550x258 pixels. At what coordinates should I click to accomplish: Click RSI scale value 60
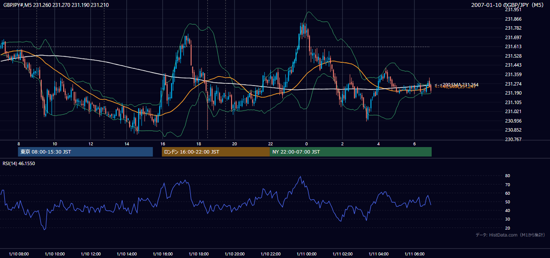pos(507,193)
